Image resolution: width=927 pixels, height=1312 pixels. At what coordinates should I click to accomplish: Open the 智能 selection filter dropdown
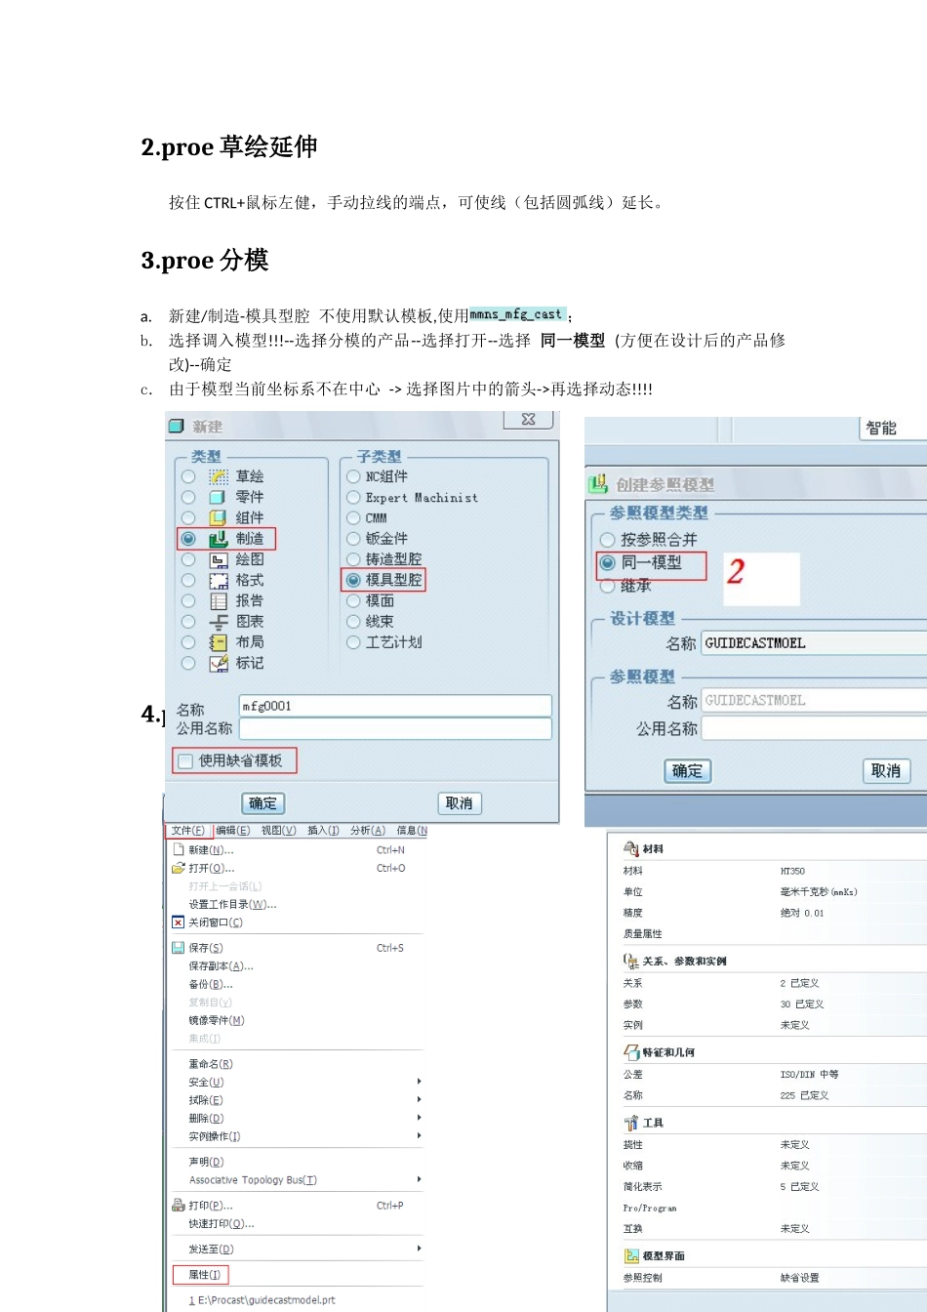[x=892, y=429]
